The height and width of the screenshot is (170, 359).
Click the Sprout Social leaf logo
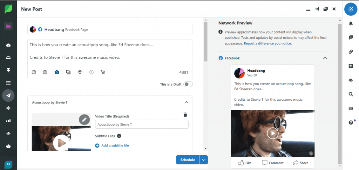8,9
